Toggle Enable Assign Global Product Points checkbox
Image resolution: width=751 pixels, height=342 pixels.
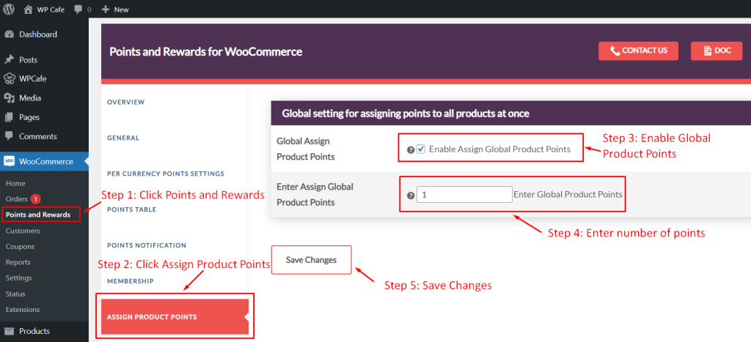[421, 149]
